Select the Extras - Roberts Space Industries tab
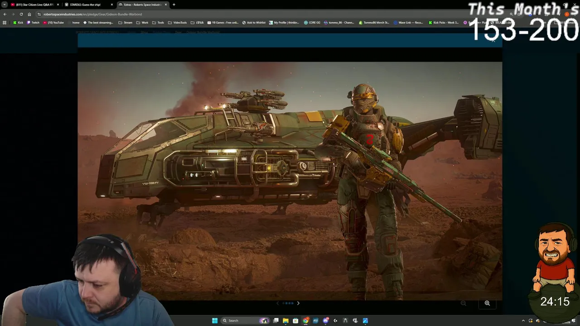The width and height of the screenshot is (580, 326). pos(143,5)
